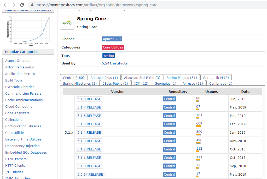
Task: Focus the browser address bar URL
Action: (97, 5)
